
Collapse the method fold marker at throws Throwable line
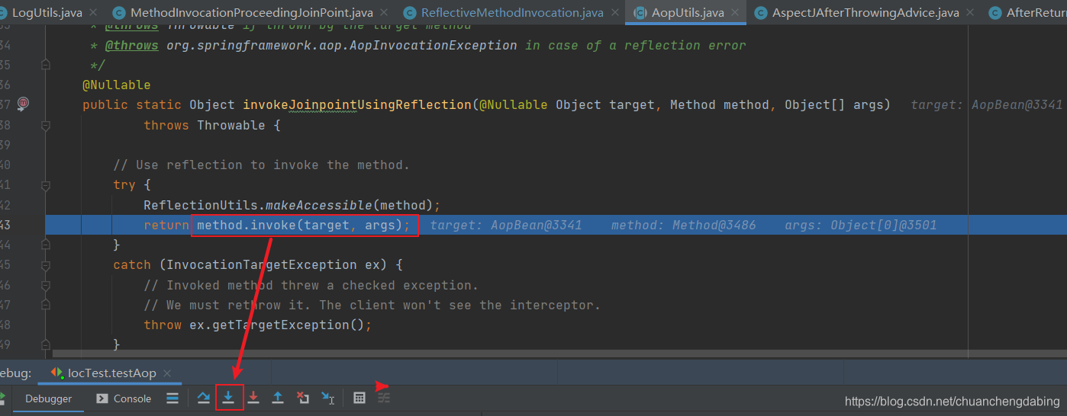click(45, 125)
